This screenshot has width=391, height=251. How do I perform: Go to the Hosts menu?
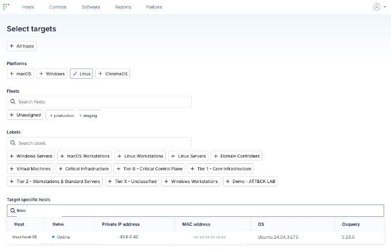coord(28,7)
